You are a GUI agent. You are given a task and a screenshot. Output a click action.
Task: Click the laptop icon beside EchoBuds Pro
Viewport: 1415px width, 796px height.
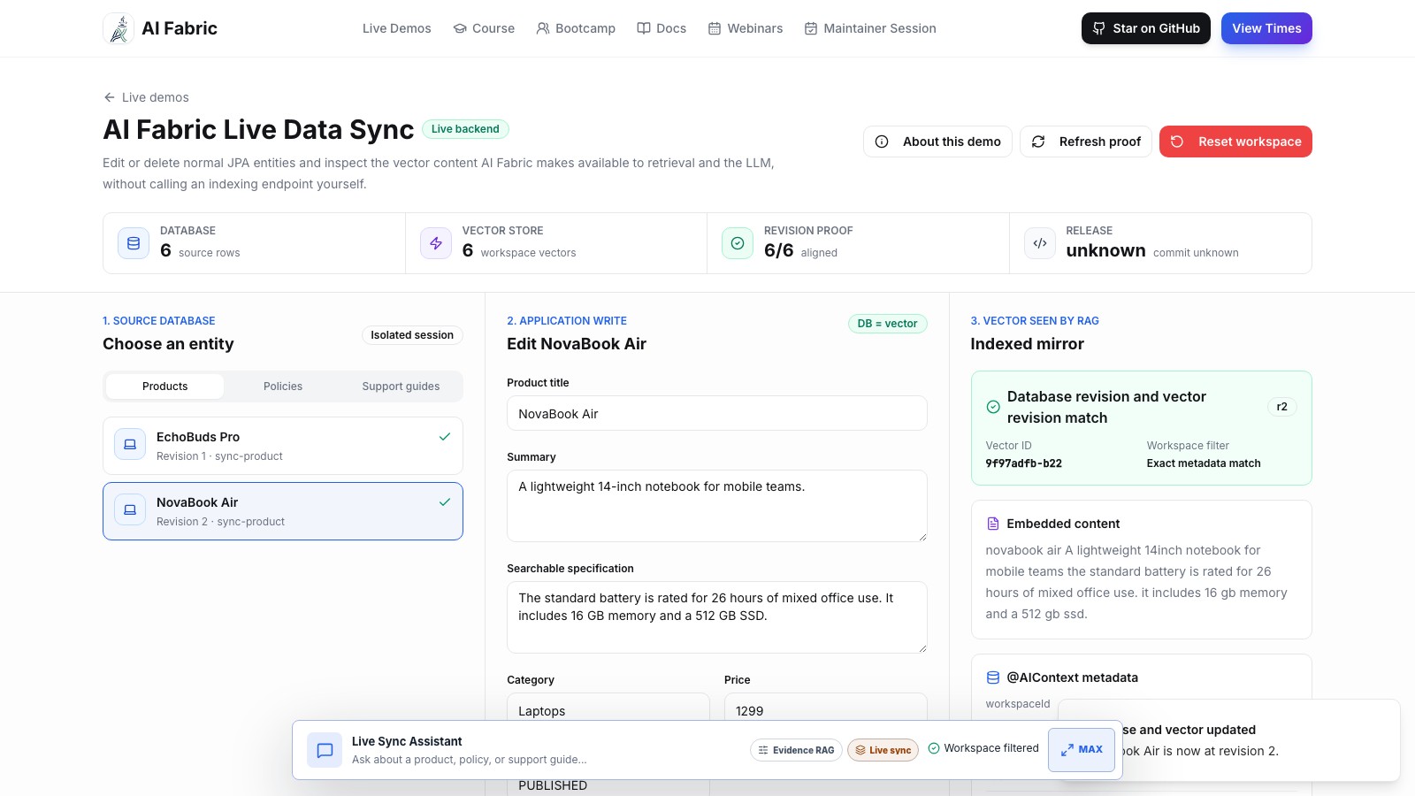point(130,445)
